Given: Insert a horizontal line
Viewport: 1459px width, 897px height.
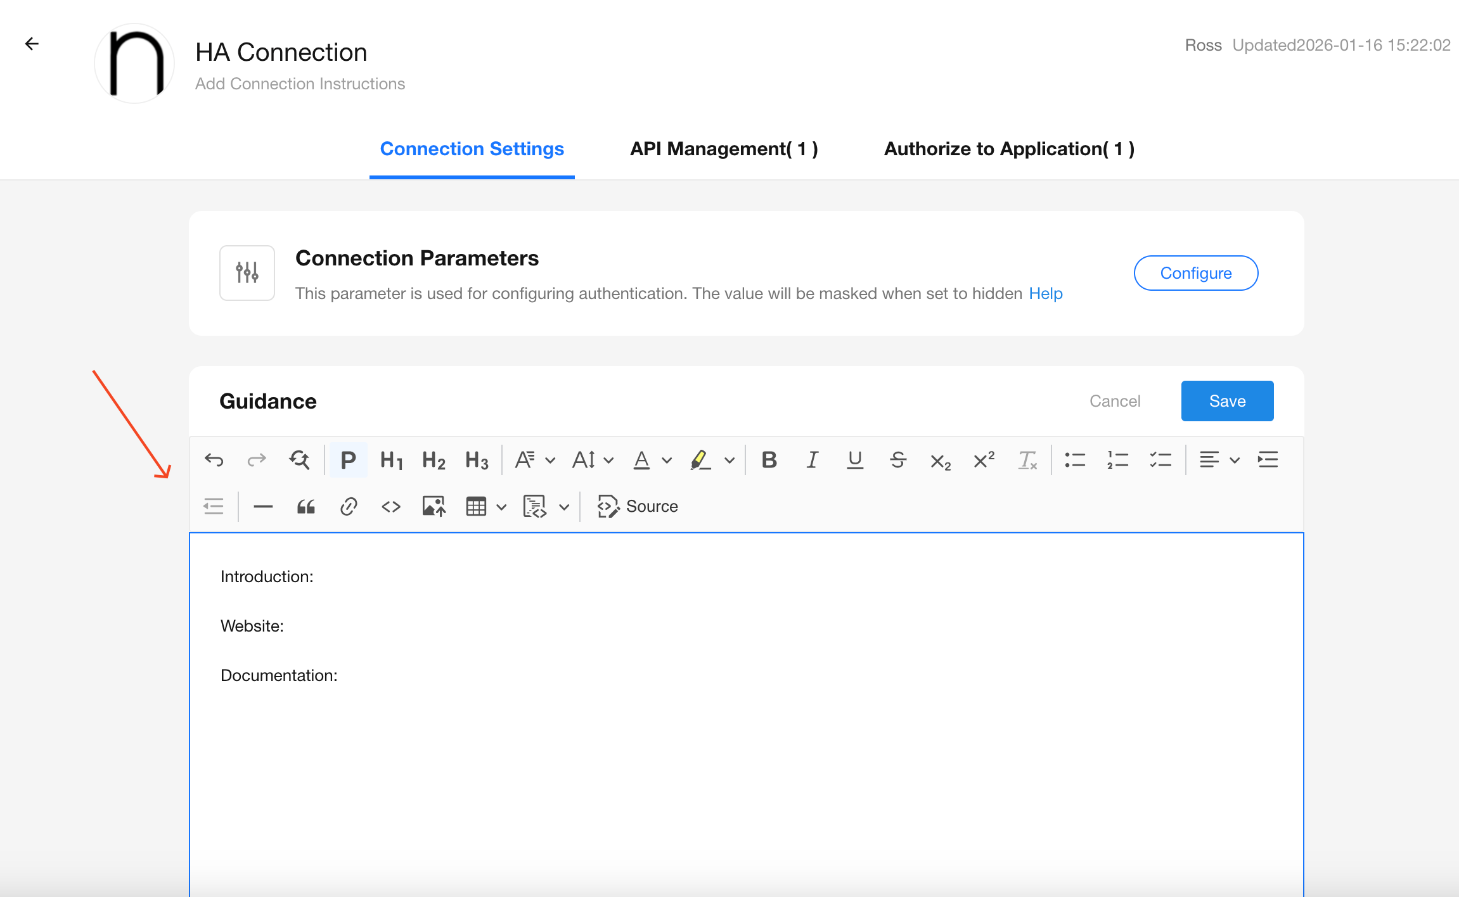Looking at the screenshot, I should pos(263,507).
